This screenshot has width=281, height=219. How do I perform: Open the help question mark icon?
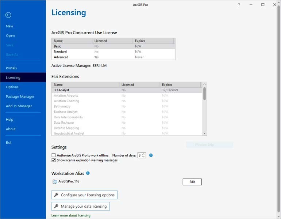(x=239, y=5)
